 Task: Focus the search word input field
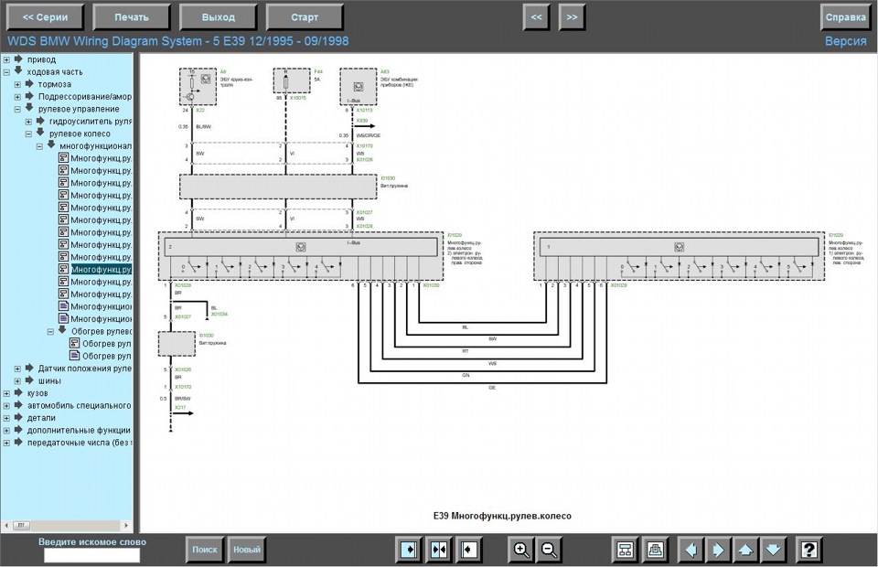point(91,555)
